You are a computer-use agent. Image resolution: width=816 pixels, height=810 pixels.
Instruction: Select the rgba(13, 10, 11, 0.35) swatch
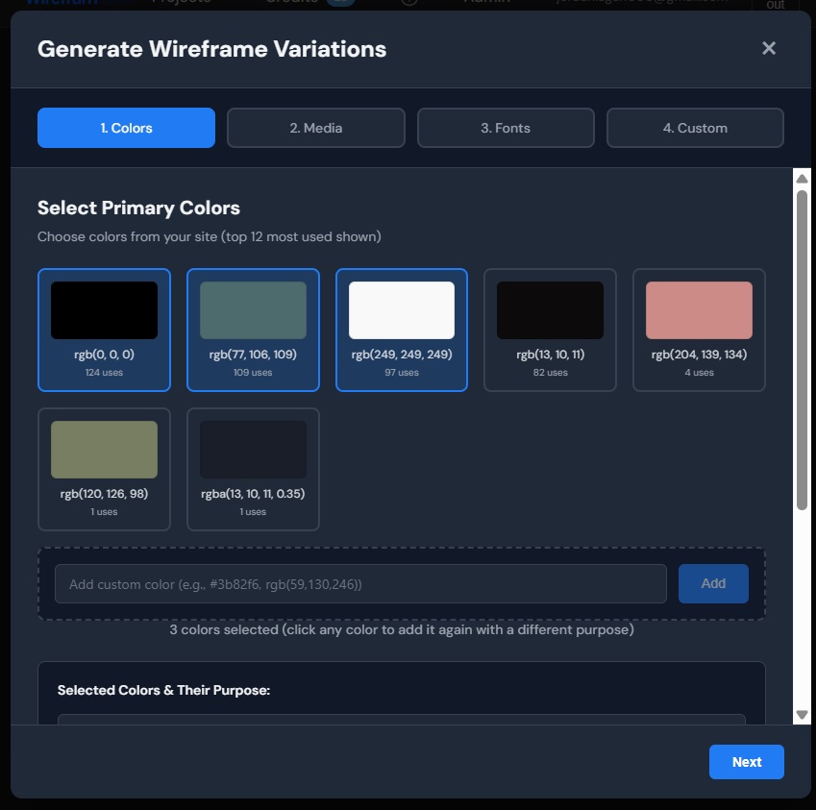coord(253,469)
